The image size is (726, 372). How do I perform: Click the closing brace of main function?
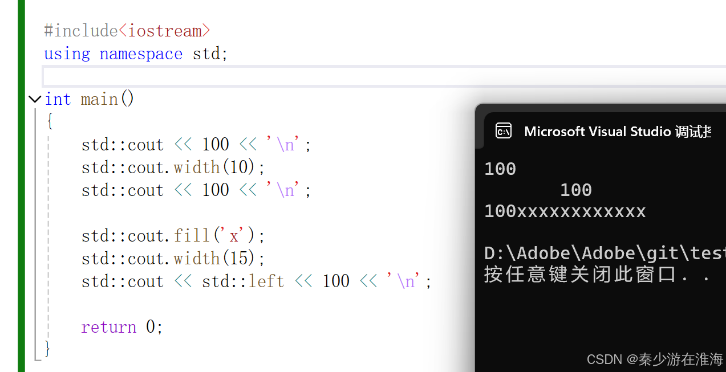(x=47, y=349)
